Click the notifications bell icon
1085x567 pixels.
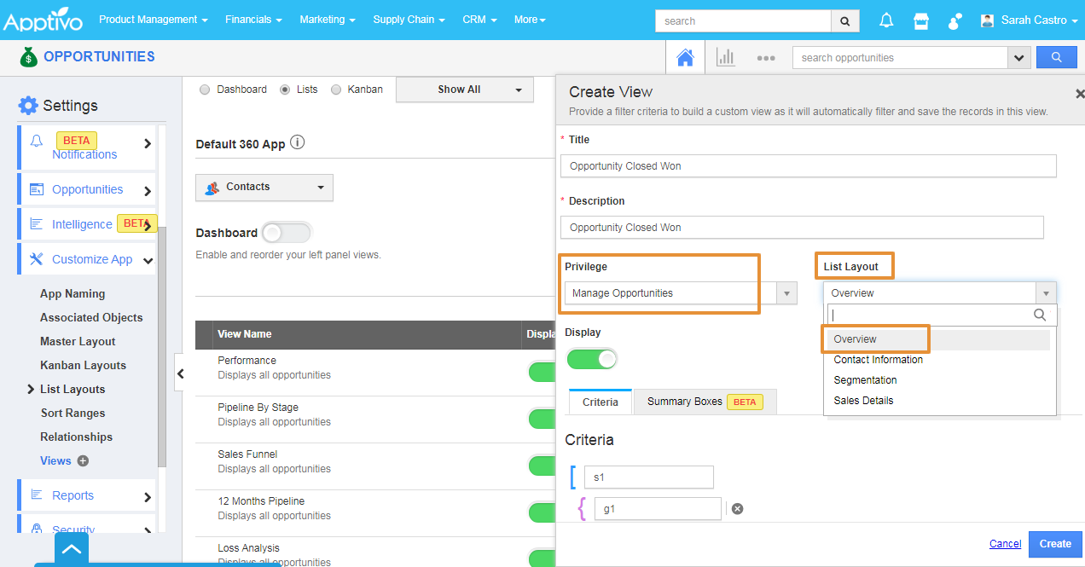click(x=887, y=20)
